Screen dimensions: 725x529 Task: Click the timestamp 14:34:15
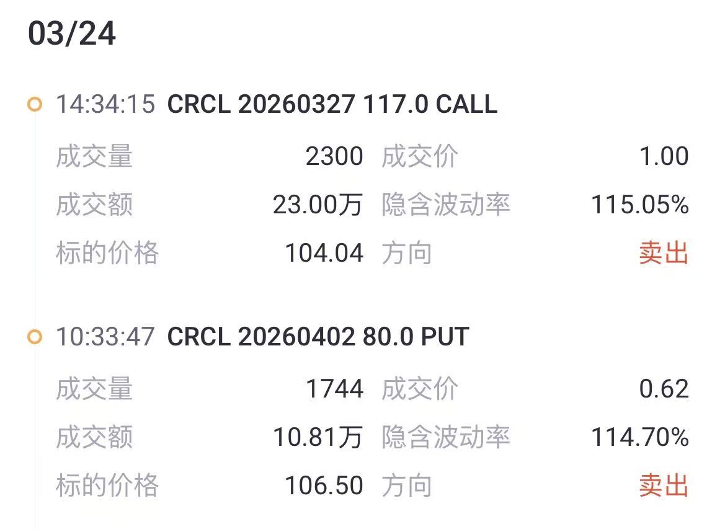(105, 105)
